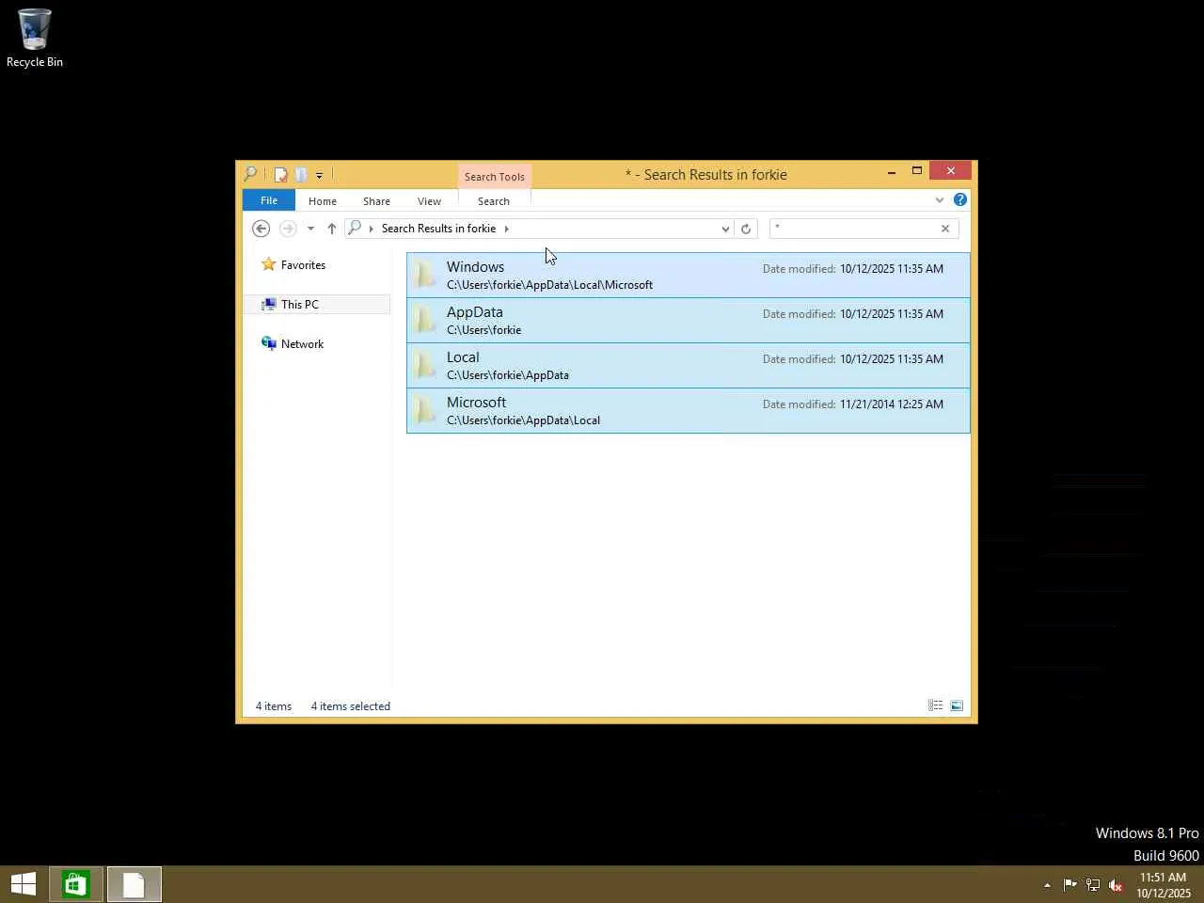Click the '4 items selected' status text
This screenshot has height=903, width=1204.
pos(351,706)
